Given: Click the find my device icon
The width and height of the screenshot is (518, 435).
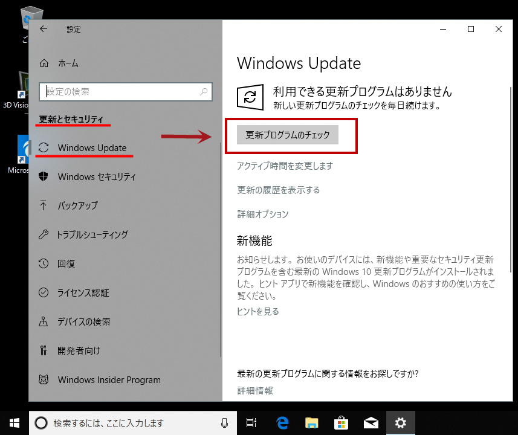Looking at the screenshot, I should [x=44, y=321].
